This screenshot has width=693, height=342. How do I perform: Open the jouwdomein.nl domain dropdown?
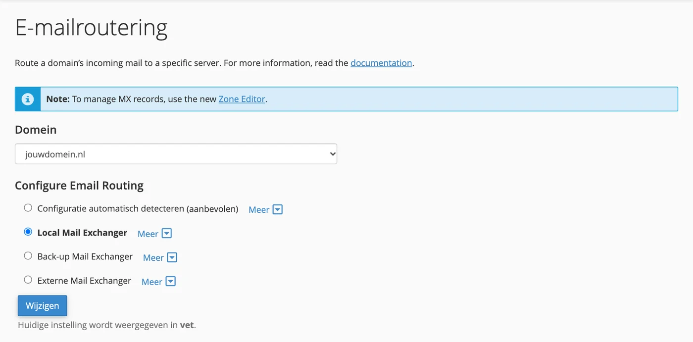click(176, 154)
